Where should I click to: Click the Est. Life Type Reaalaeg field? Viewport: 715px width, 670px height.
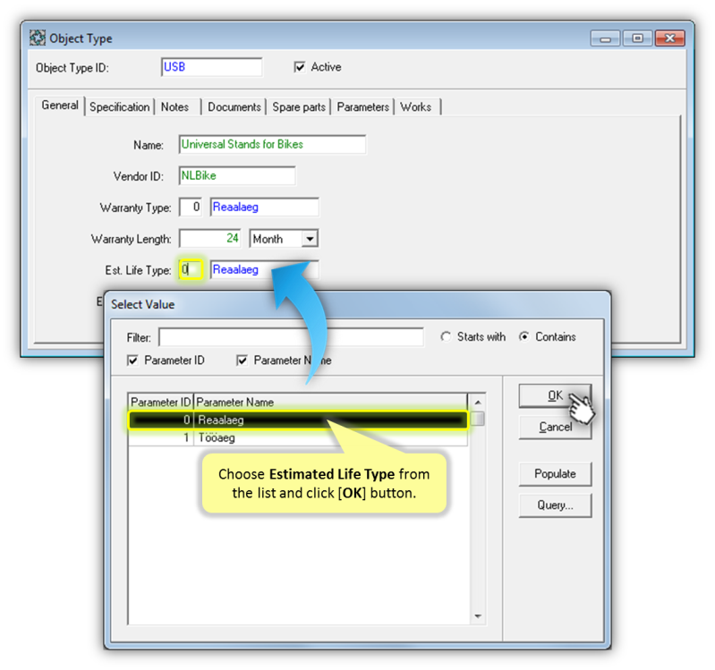pos(265,269)
